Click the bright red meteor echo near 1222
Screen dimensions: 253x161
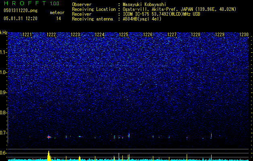(49, 137)
